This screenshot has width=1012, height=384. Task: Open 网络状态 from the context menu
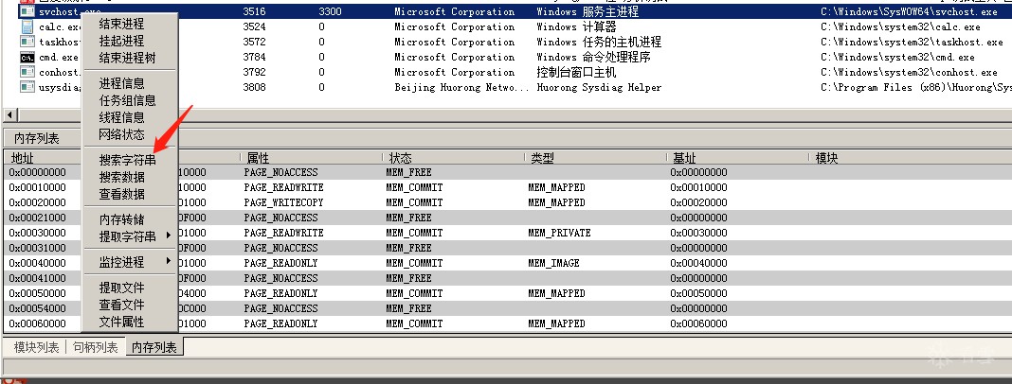point(121,134)
